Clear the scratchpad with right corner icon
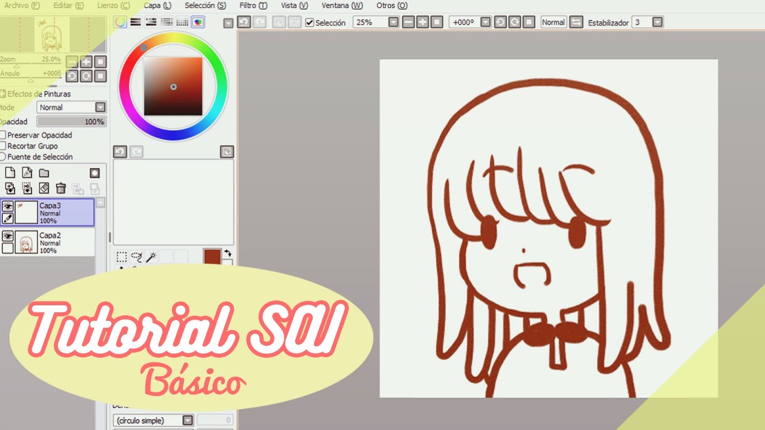This screenshot has width=765, height=430. point(227,152)
